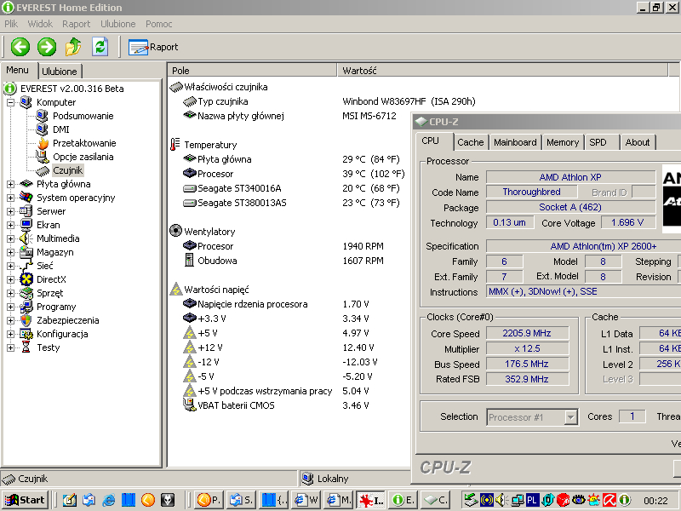681x511 pixels.
Task: Click the green Back arrow toolbar icon
Action: click(20, 47)
